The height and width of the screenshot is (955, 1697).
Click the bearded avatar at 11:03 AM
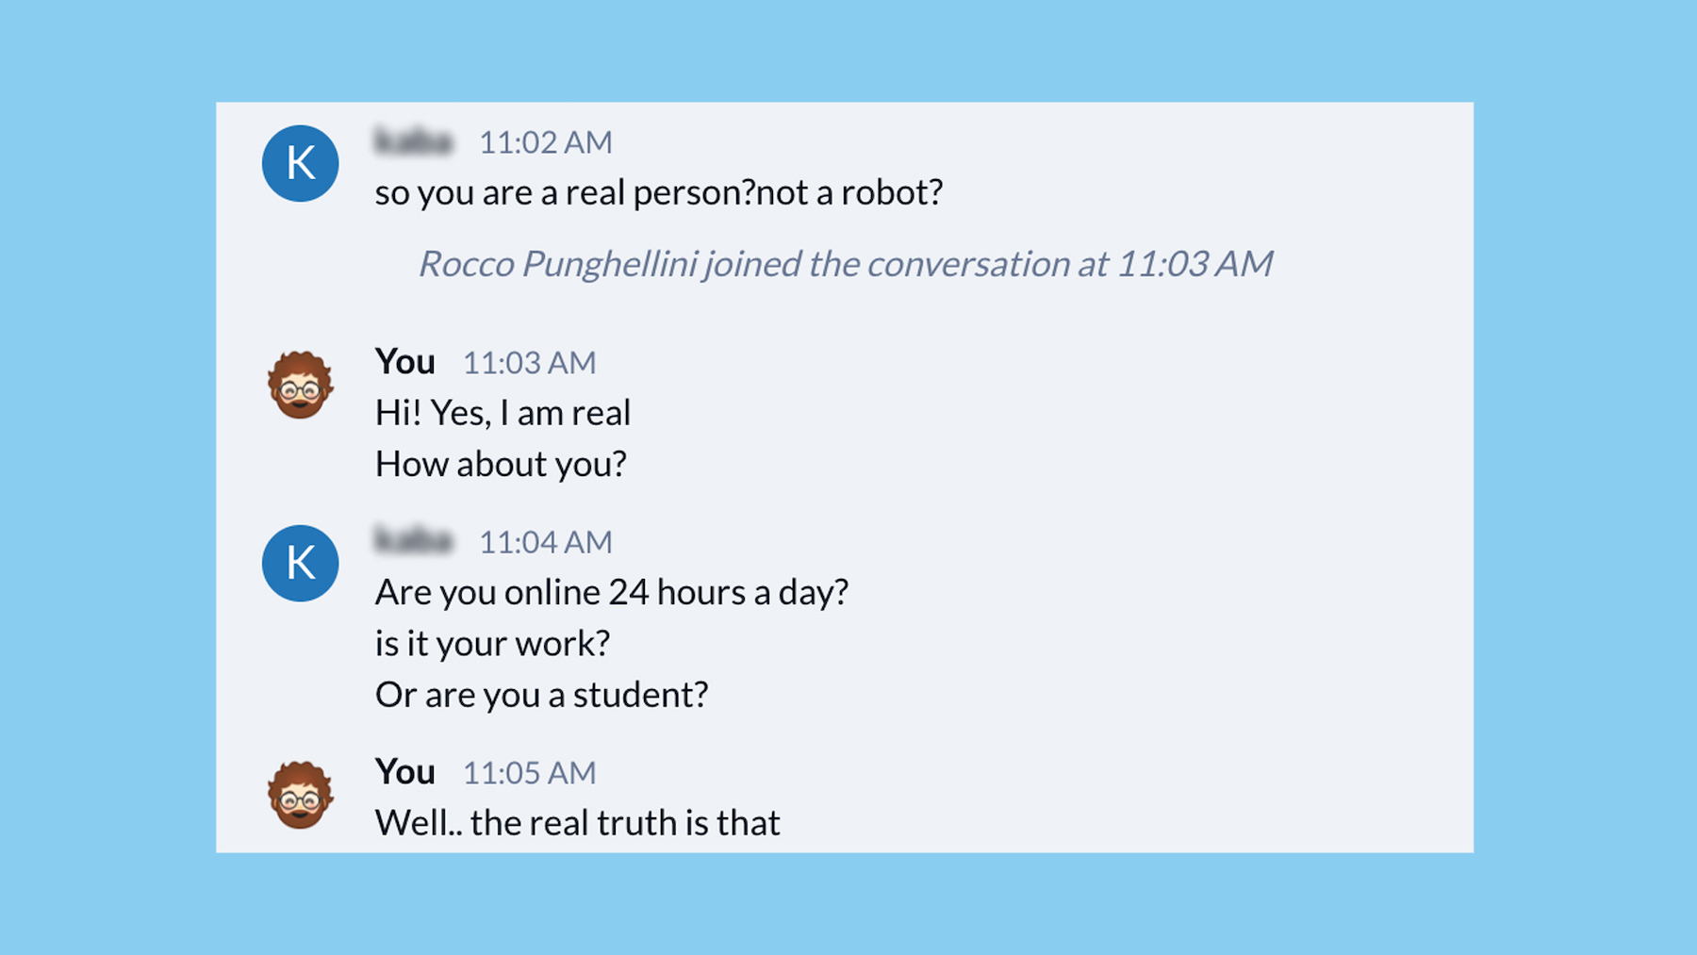300,385
